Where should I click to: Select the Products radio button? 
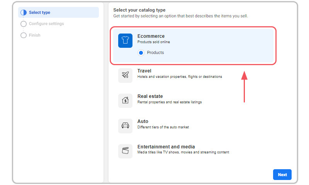[x=141, y=53]
